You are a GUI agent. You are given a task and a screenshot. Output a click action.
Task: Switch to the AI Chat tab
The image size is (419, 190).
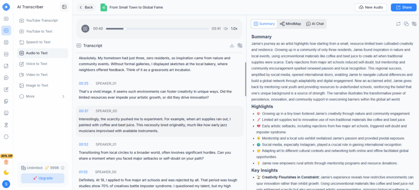click(x=315, y=24)
